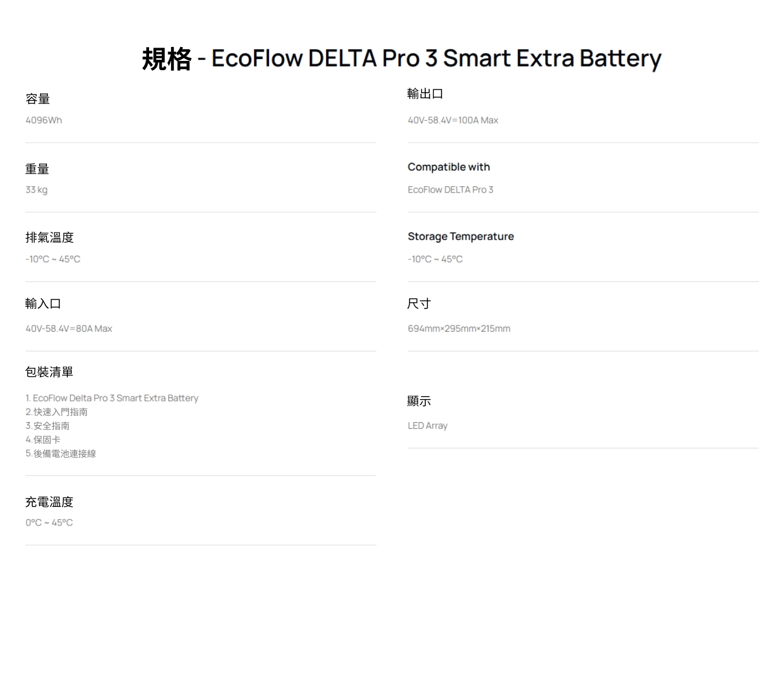
Task: Select the 0°C ~ 45°C charging temperature value
Action: tap(49, 523)
